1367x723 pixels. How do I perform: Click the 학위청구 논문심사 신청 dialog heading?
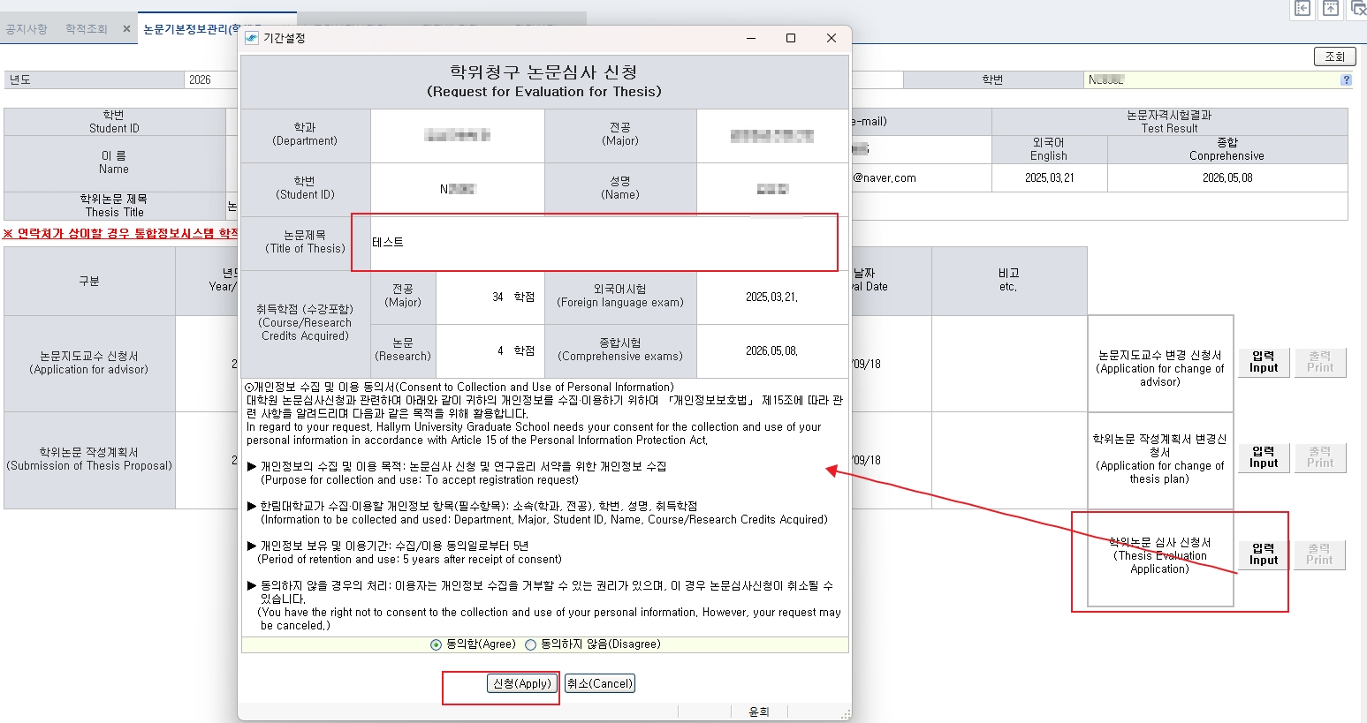[x=544, y=80]
